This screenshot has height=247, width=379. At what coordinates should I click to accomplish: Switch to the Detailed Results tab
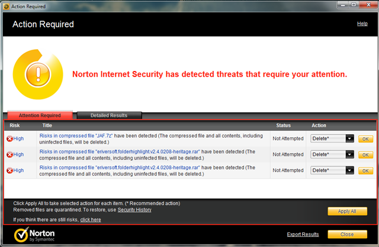(x=109, y=115)
